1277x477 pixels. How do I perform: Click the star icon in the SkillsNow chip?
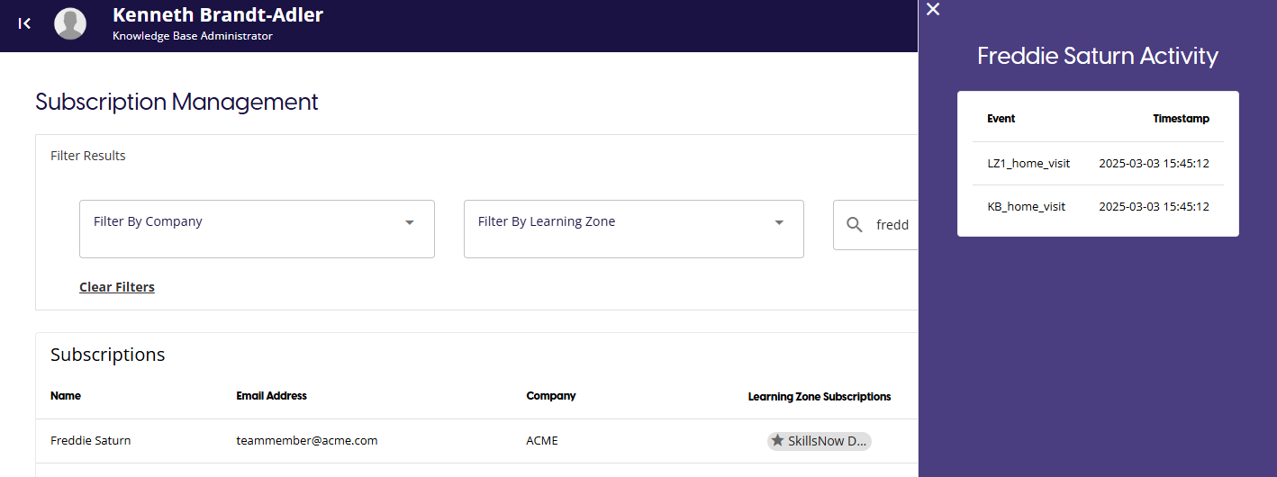(777, 441)
